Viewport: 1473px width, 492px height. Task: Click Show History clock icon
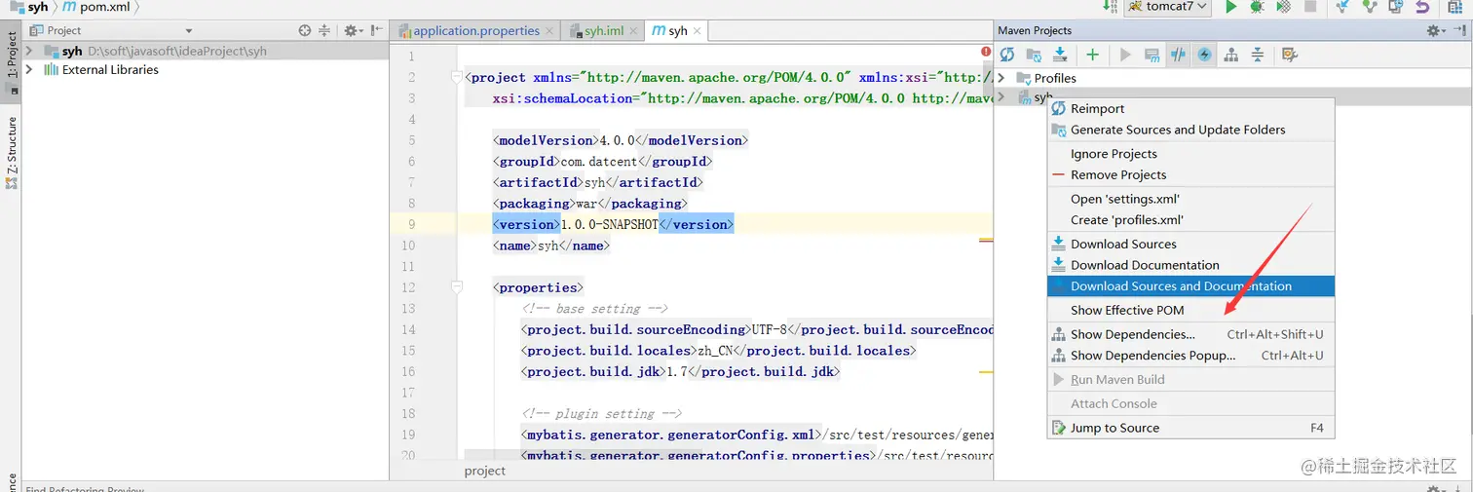pyautogui.click(x=1396, y=7)
